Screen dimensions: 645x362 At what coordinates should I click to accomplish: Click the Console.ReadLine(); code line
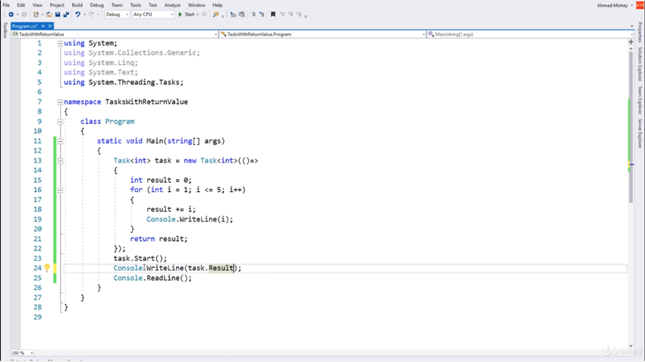[153, 278]
